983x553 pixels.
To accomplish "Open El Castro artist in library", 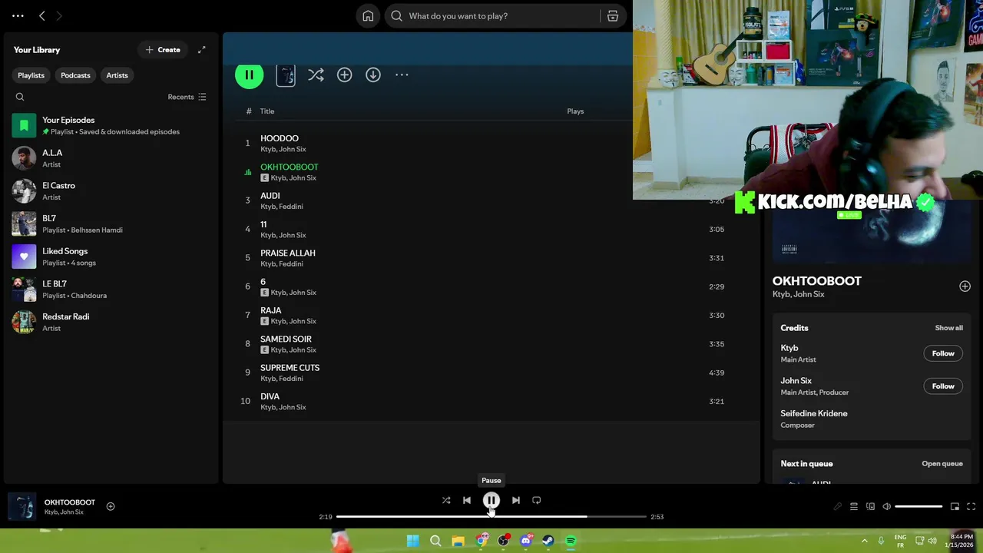I will (111, 191).
